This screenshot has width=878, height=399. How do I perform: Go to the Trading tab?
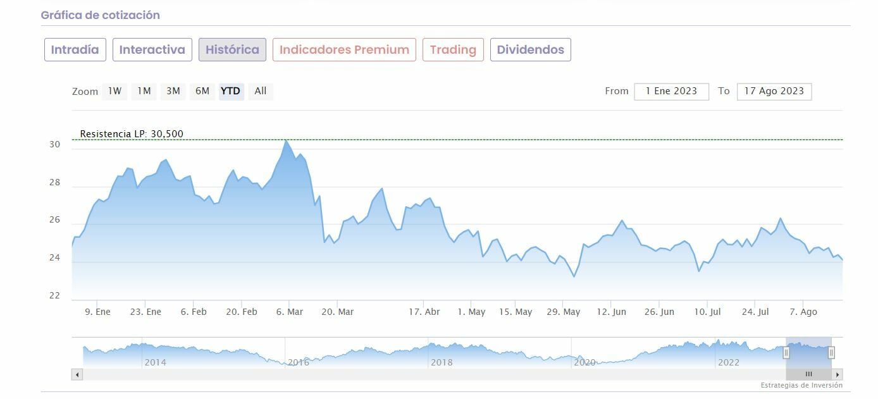[x=453, y=50]
